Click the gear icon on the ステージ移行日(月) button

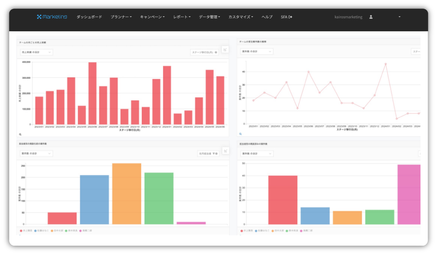pyautogui.click(x=216, y=52)
